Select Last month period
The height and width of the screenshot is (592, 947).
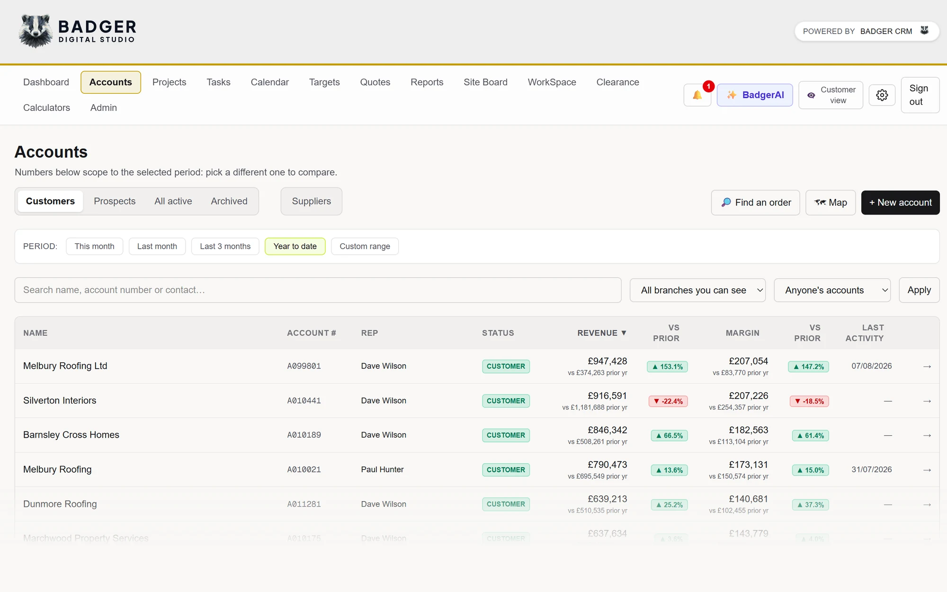(157, 246)
